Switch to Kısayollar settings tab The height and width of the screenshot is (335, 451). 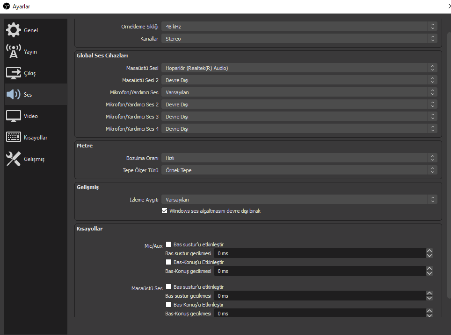pos(36,137)
